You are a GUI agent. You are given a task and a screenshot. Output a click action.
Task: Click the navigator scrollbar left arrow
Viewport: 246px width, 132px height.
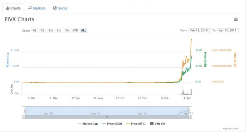[24, 117]
